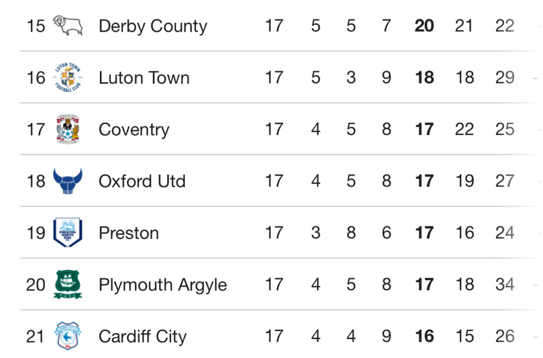Click Plymouth Argyle's goals against value 34
The height and width of the screenshot is (358, 543).
pos(505,284)
